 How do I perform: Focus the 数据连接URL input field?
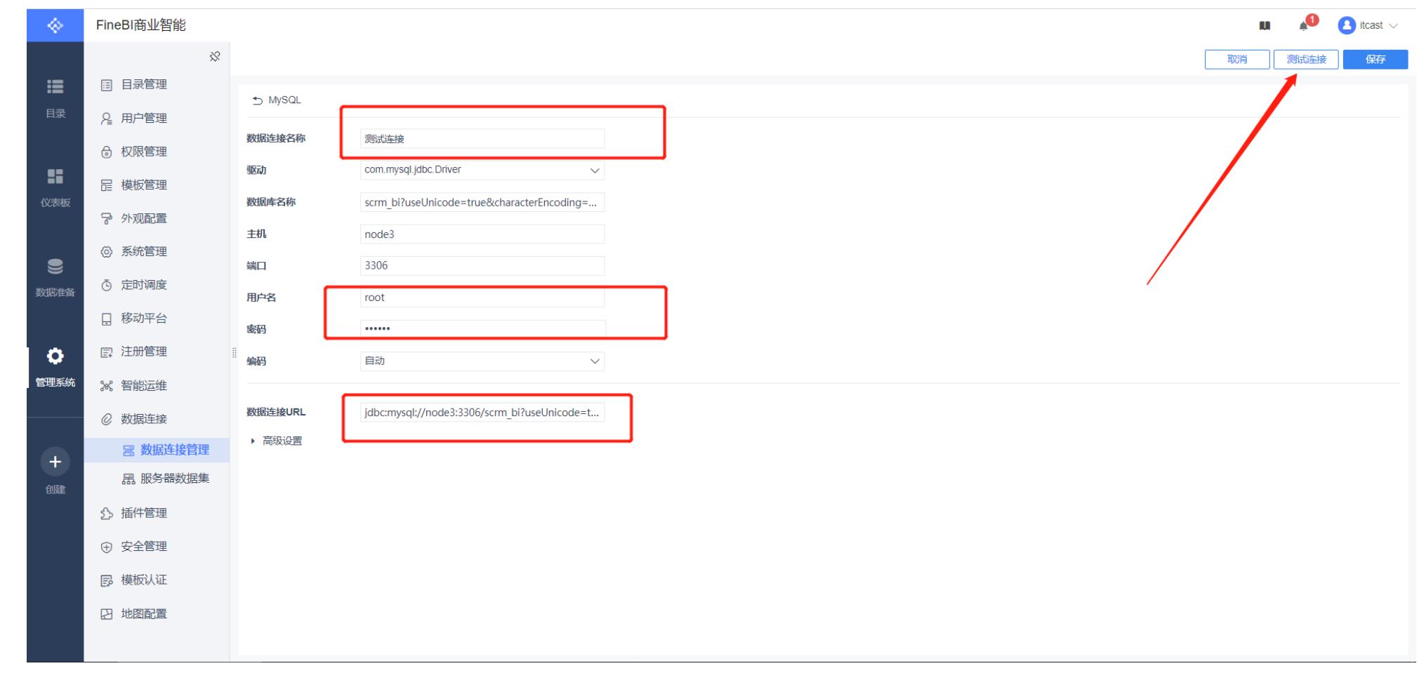[482, 413]
